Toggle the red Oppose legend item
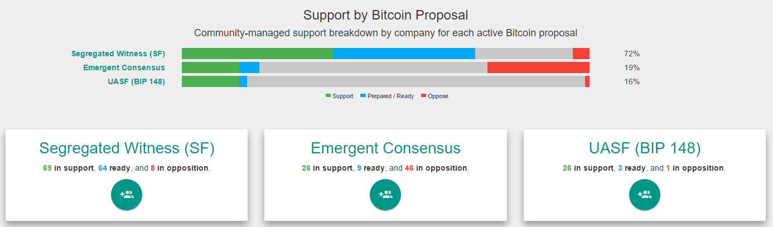Image resolution: width=773 pixels, height=227 pixels. coord(434,96)
